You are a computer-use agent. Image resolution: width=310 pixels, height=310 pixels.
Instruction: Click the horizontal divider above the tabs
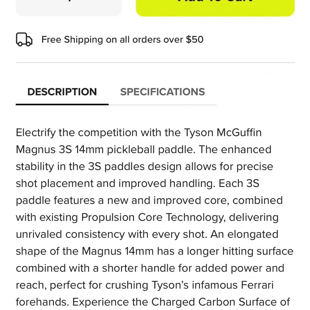point(155,63)
